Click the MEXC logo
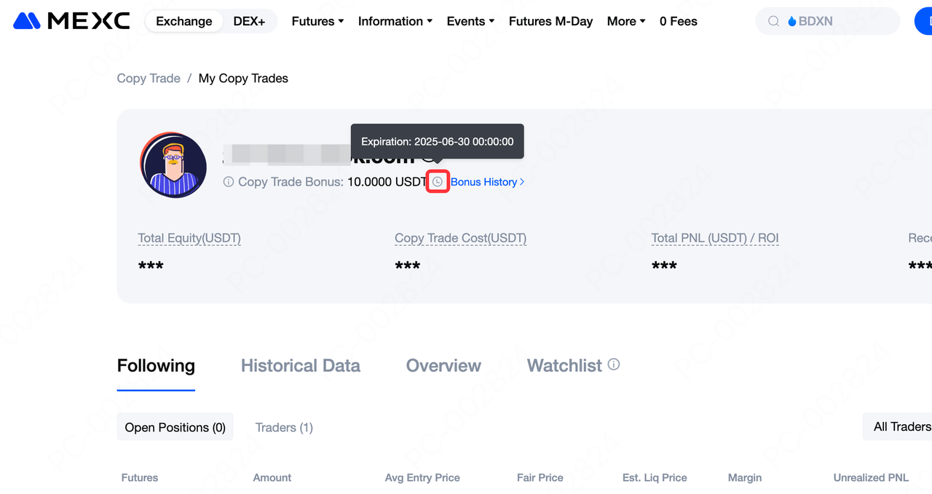 [71, 21]
